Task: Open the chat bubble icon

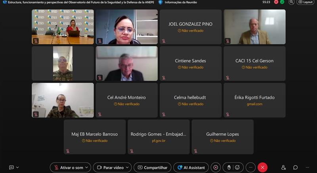Action: (295, 167)
